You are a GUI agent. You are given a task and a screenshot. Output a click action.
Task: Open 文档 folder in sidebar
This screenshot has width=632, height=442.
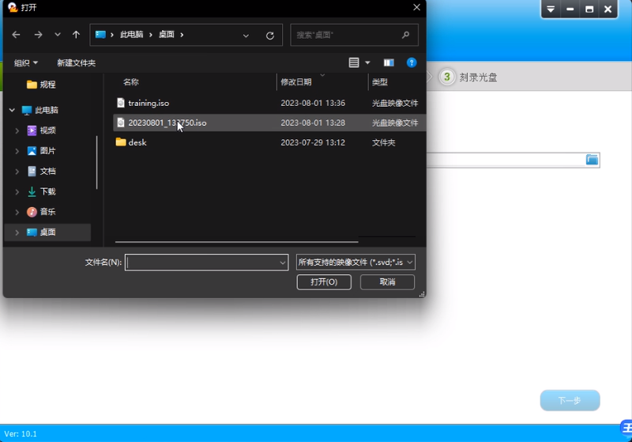pyautogui.click(x=42, y=171)
